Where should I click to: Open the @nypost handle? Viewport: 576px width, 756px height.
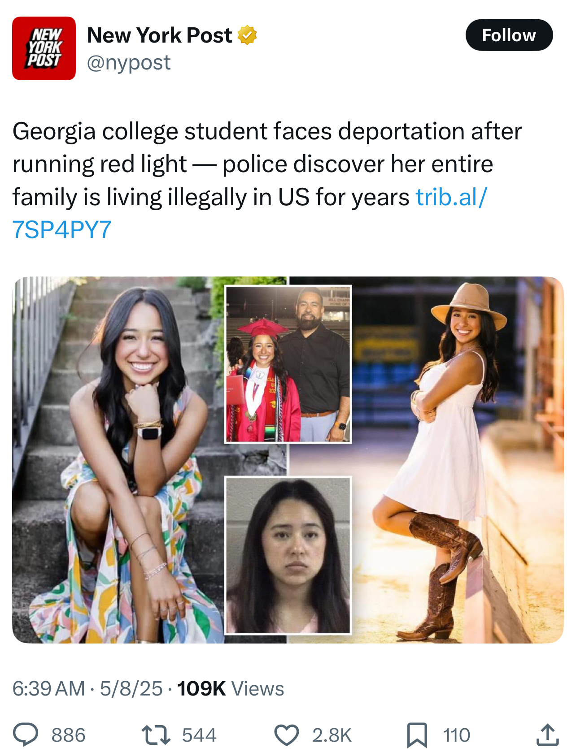pos(129,62)
